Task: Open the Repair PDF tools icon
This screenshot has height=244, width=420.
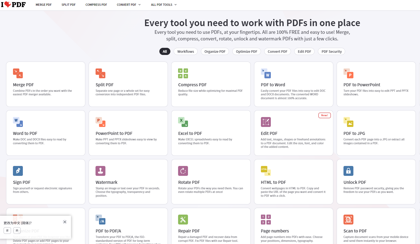Action: 183,220
